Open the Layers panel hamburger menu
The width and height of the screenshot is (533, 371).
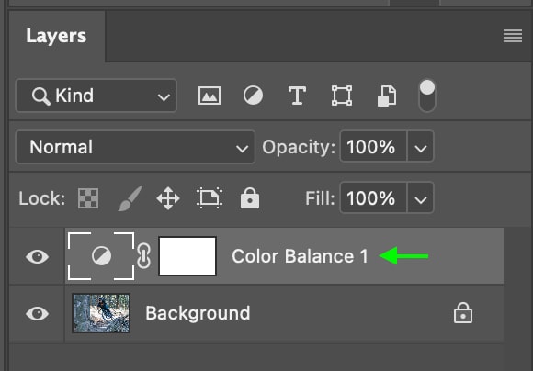pos(513,36)
